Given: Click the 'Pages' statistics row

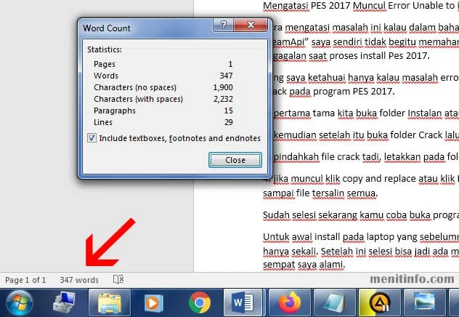Looking at the screenshot, I should point(163,64).
